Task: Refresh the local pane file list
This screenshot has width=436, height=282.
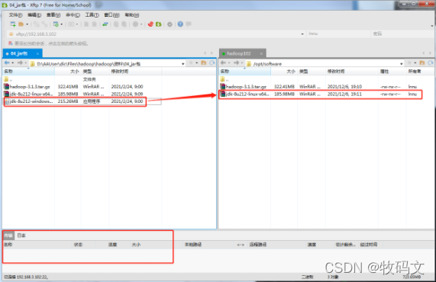Action: click(x=212, y=63)
